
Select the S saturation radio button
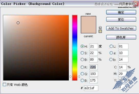tap(82, 53)
